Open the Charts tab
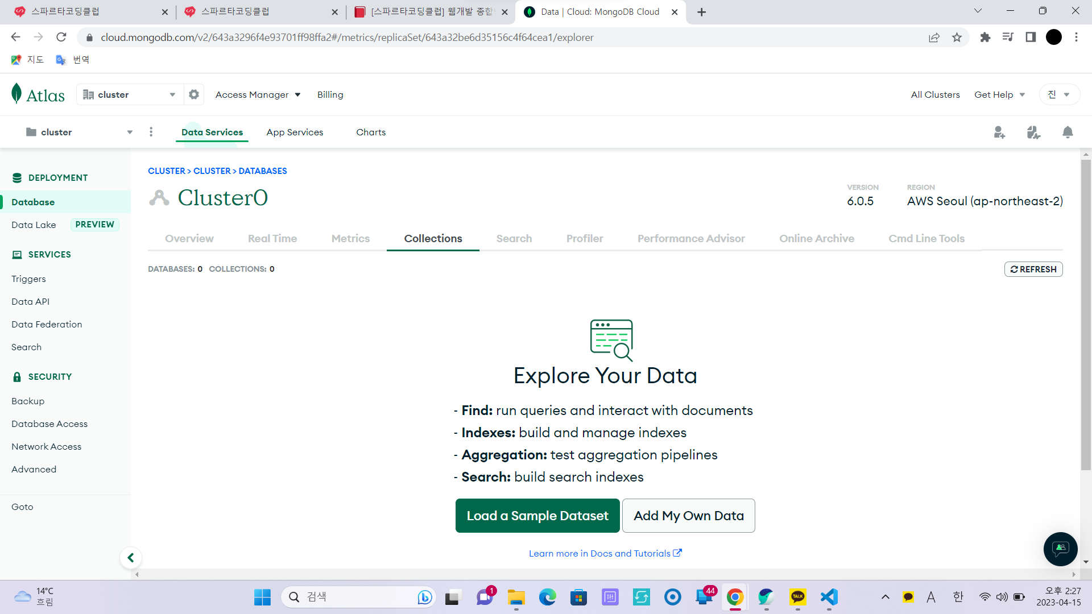 (x=371, y=132)
